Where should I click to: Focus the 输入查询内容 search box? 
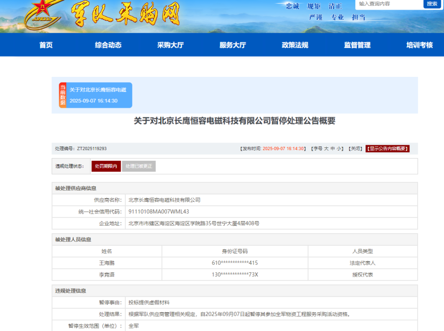[x=390, y=4]
